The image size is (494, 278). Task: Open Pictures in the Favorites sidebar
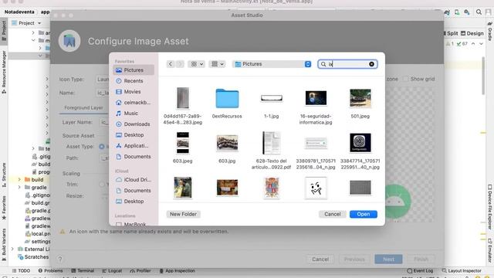point(134,70)
